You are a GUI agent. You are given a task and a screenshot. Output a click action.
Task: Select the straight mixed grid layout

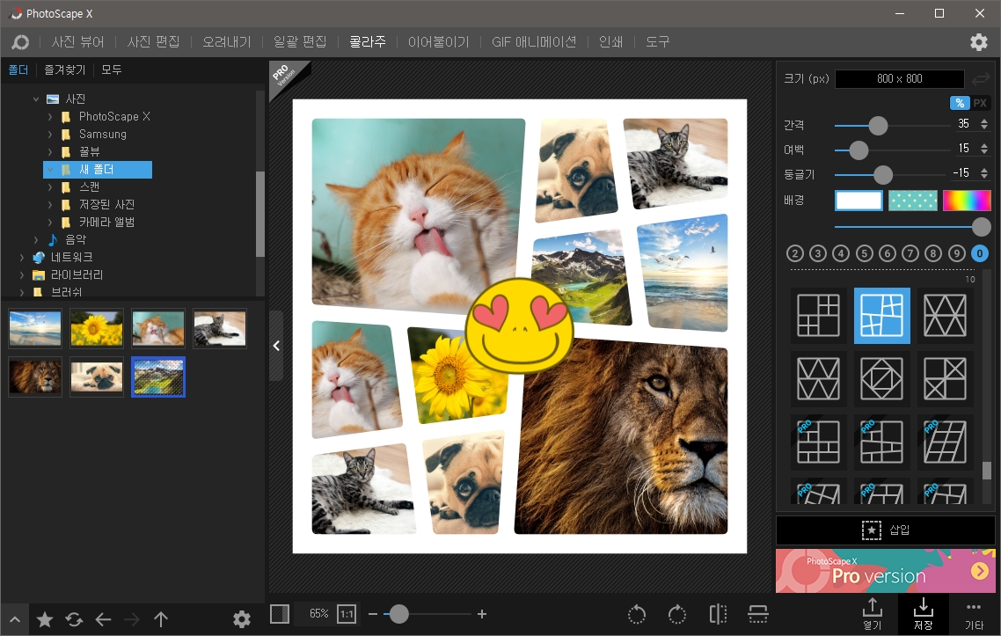click(818, 316)
